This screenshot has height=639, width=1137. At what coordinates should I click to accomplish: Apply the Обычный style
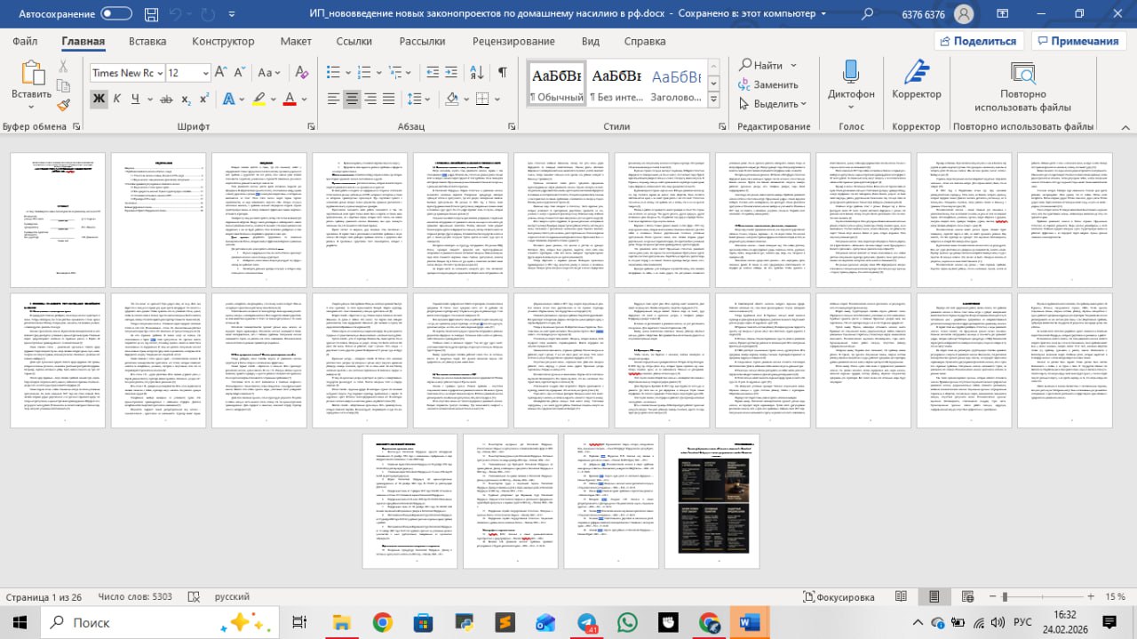(x=556, y=84)
